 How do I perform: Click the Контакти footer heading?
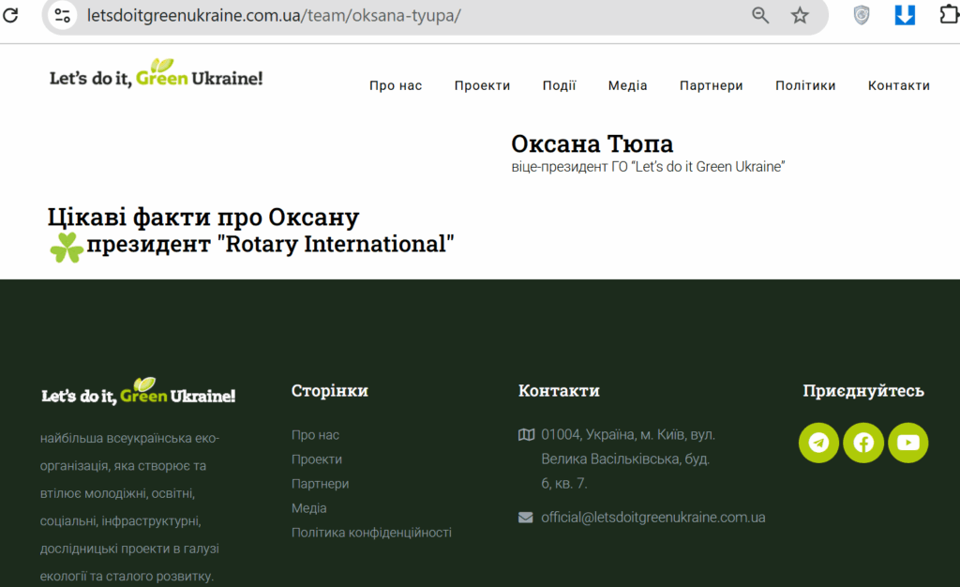(x=559, y=390)
